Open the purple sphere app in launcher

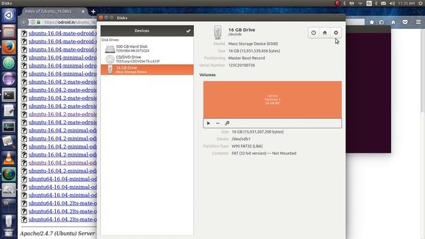pyautogui.click(x=9, y=79)
